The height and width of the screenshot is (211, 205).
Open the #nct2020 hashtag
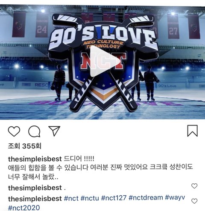click(x=24, y=208)
